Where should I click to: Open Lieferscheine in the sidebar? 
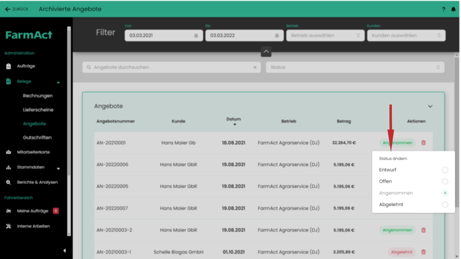point(38,110)
